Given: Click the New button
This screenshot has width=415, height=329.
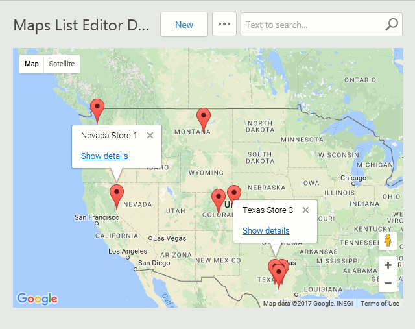Looking at the screenshot, I should click(184, 25).
